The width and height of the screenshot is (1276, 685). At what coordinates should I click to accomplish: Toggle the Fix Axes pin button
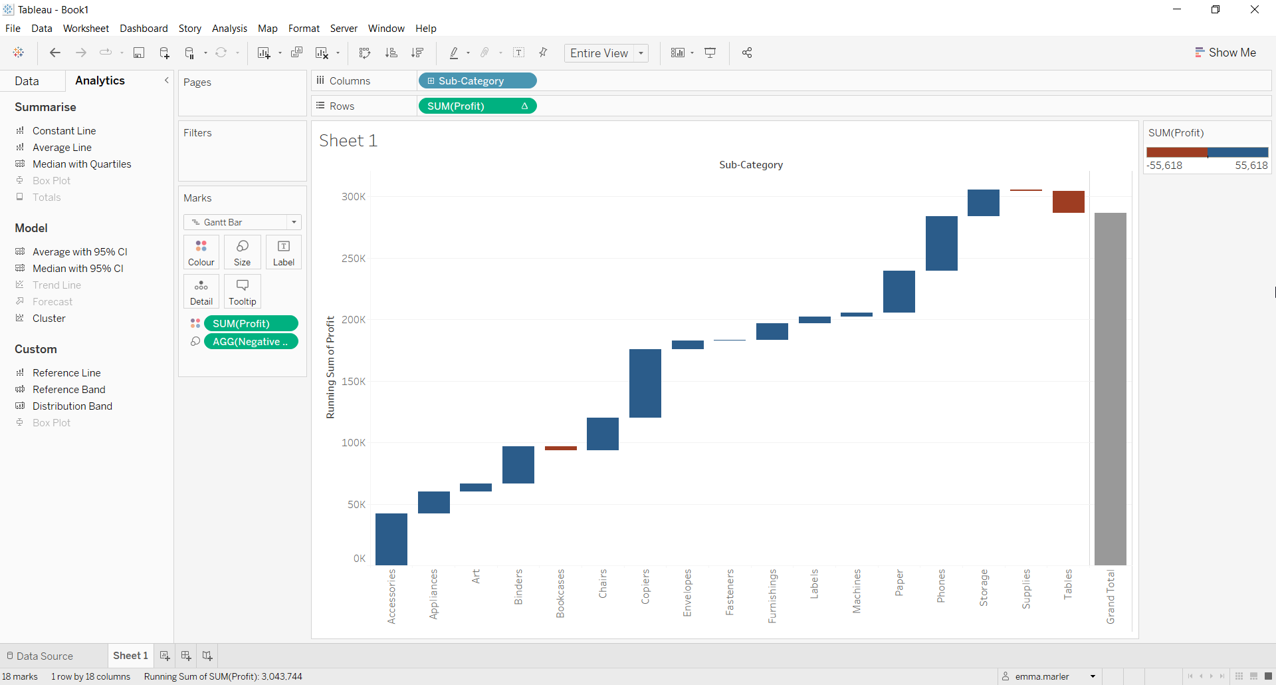tap(543, 53)
